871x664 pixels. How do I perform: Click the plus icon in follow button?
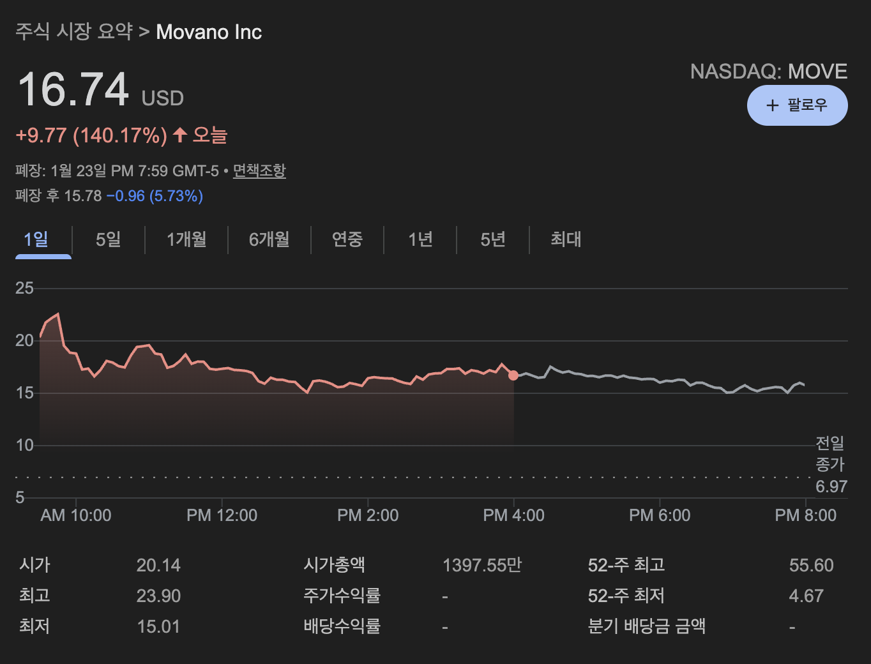[773, 105]
